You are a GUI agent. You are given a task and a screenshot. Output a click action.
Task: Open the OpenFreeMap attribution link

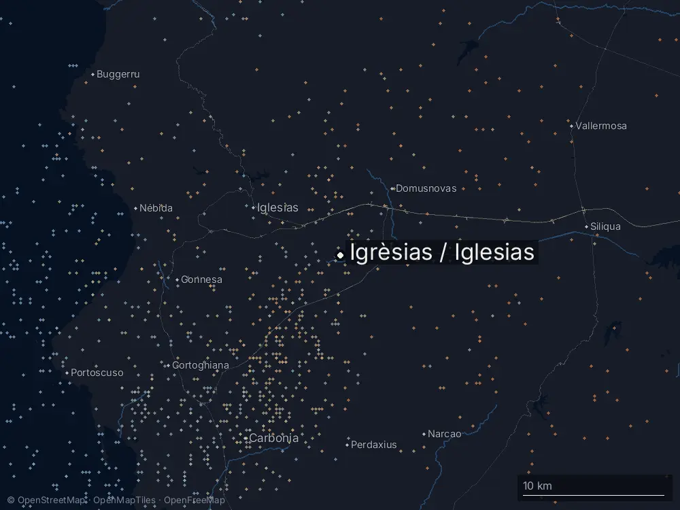click(x=194, y=500)
